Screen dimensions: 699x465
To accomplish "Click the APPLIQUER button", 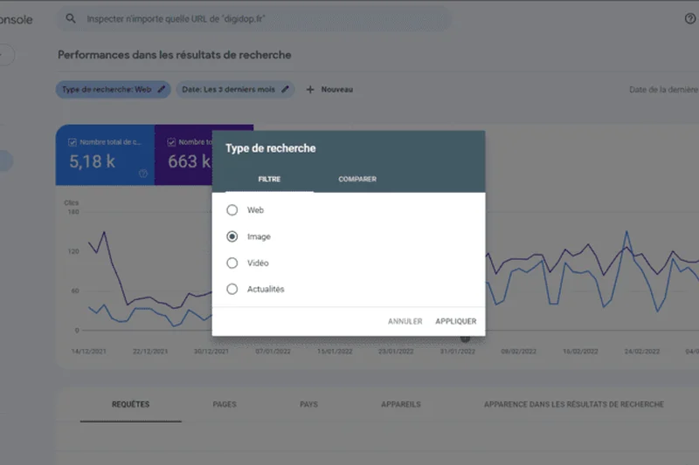I will (455, 321).
